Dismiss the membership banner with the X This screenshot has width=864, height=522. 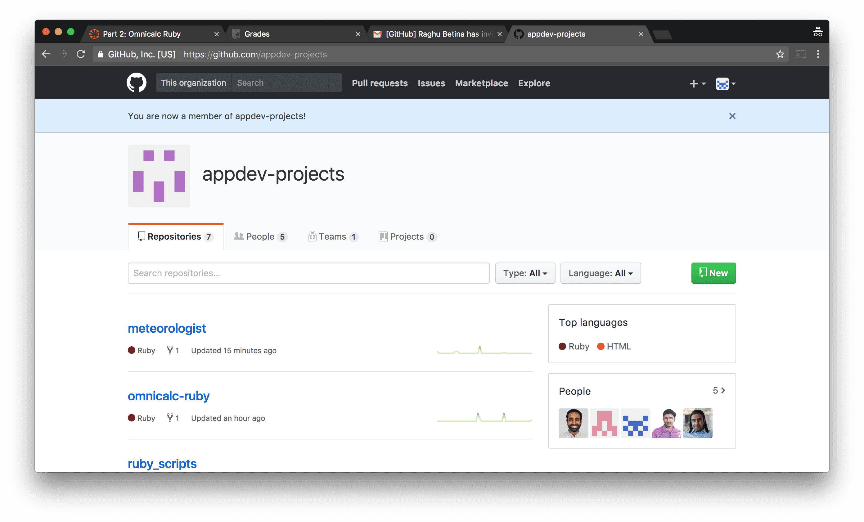coord(732,116)
